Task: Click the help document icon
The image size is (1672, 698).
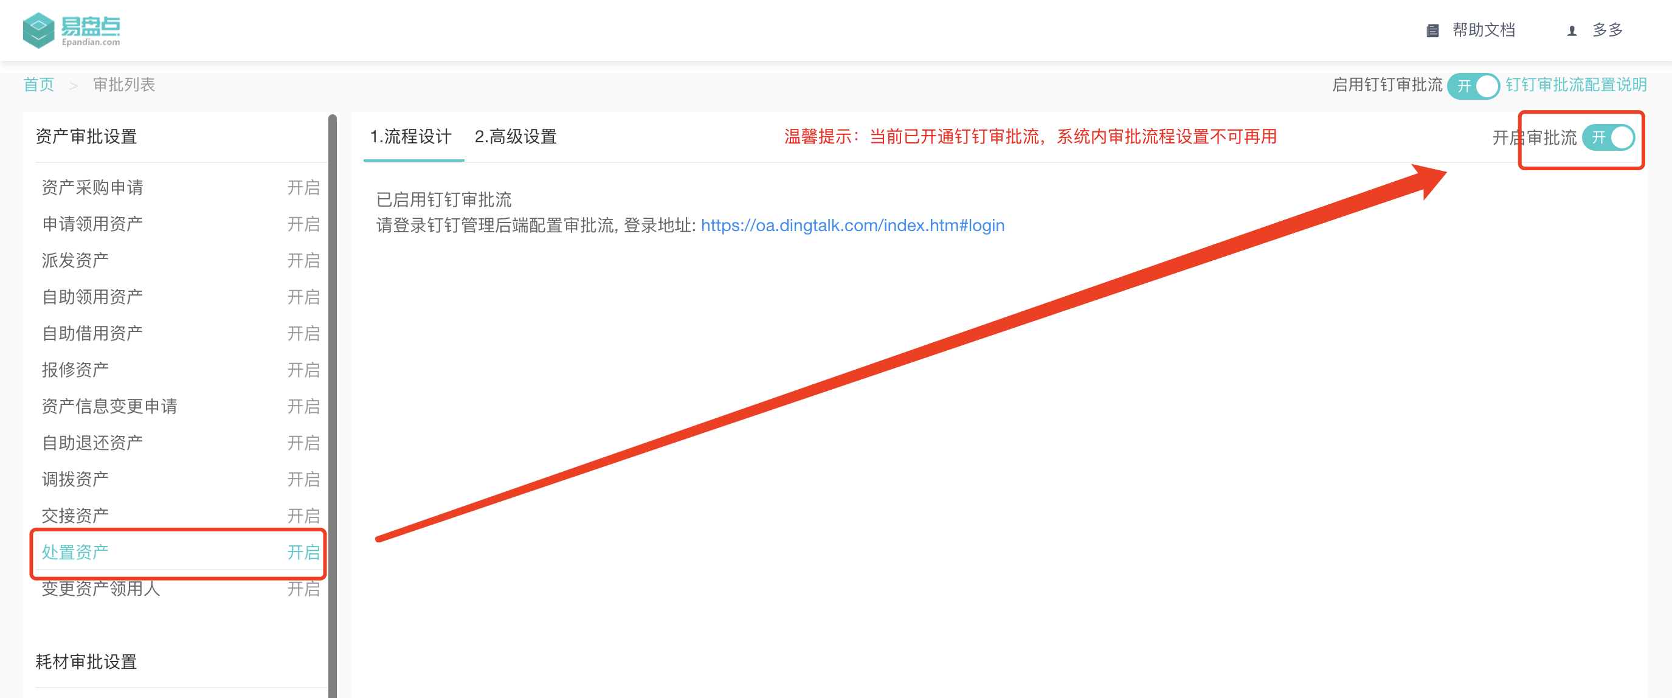Action: [1432, 30]
